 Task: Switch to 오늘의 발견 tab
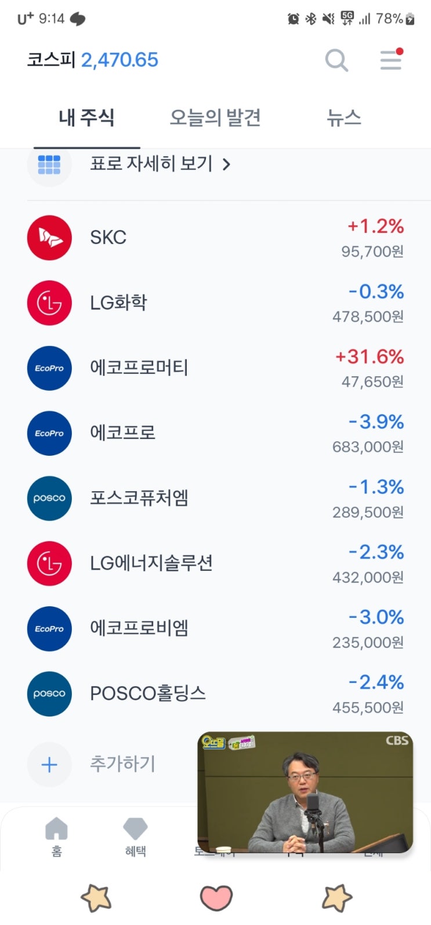[x=215, y=118]
